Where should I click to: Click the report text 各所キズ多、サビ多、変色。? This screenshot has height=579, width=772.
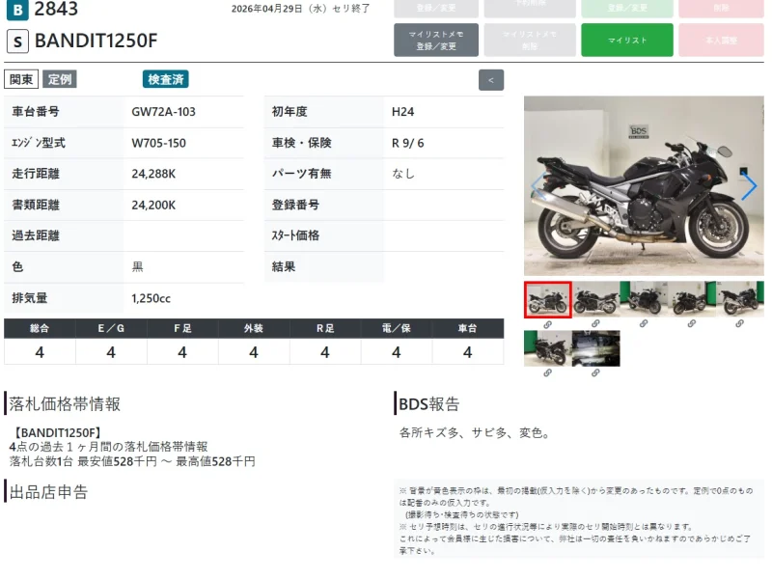click(x=475, y=433)
